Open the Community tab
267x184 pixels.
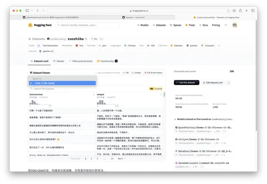click(107, 61)
